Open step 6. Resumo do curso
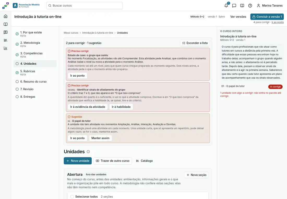Screen dimensions: 287x199 pos(35,82)
